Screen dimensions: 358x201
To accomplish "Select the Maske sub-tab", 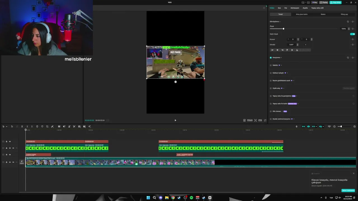I will [x=323, y=14].
